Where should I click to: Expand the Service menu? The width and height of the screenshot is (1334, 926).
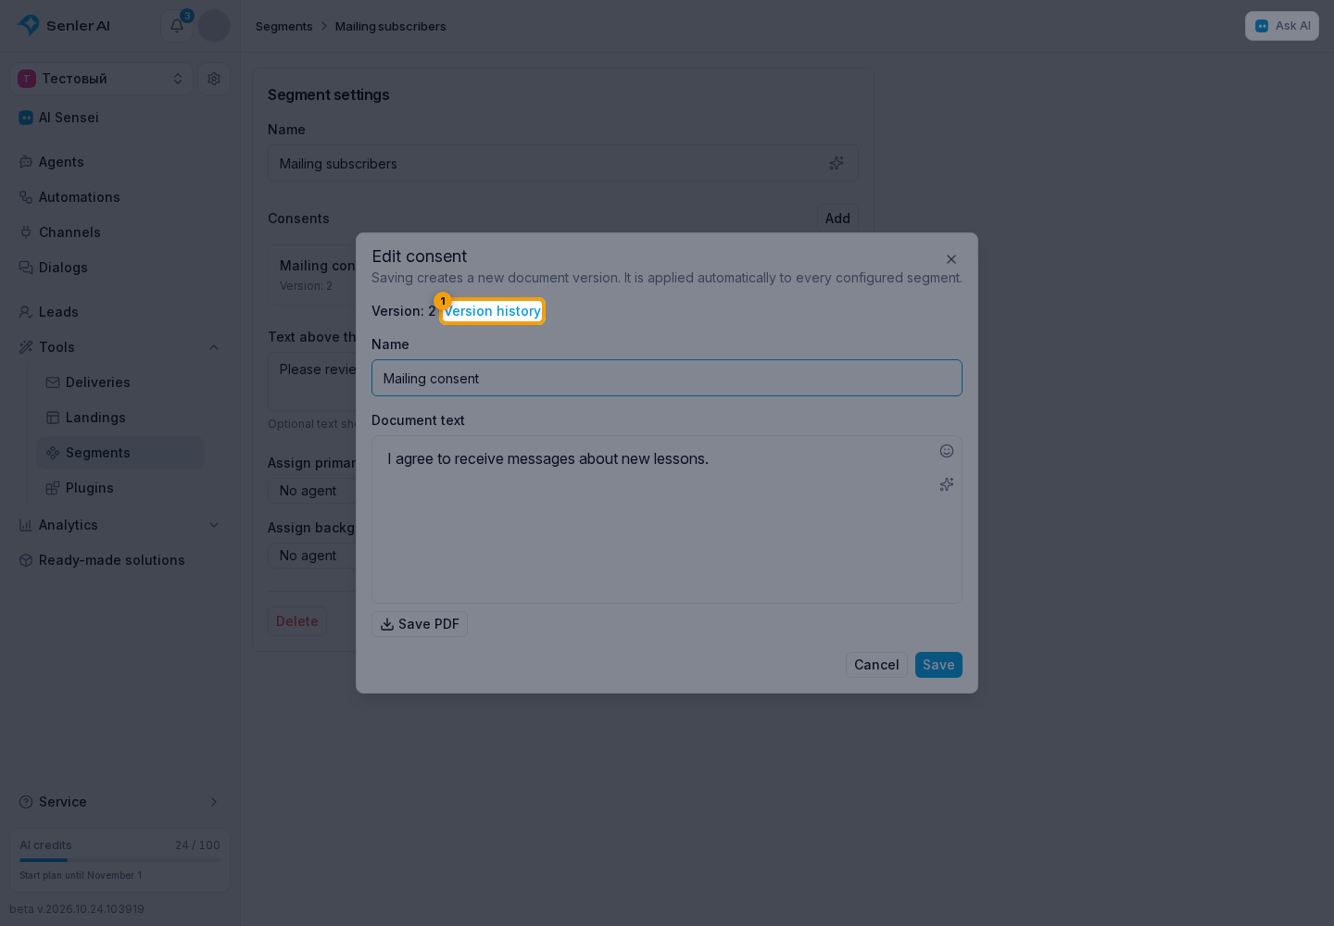(x=120, y=802)
